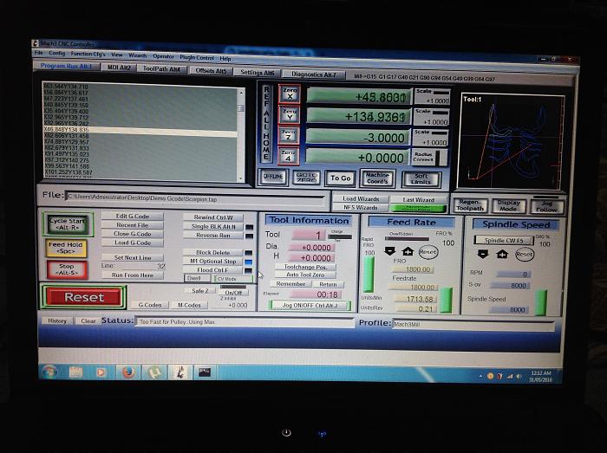
Task: Reset the feed rate override
Action: point(428,252)
